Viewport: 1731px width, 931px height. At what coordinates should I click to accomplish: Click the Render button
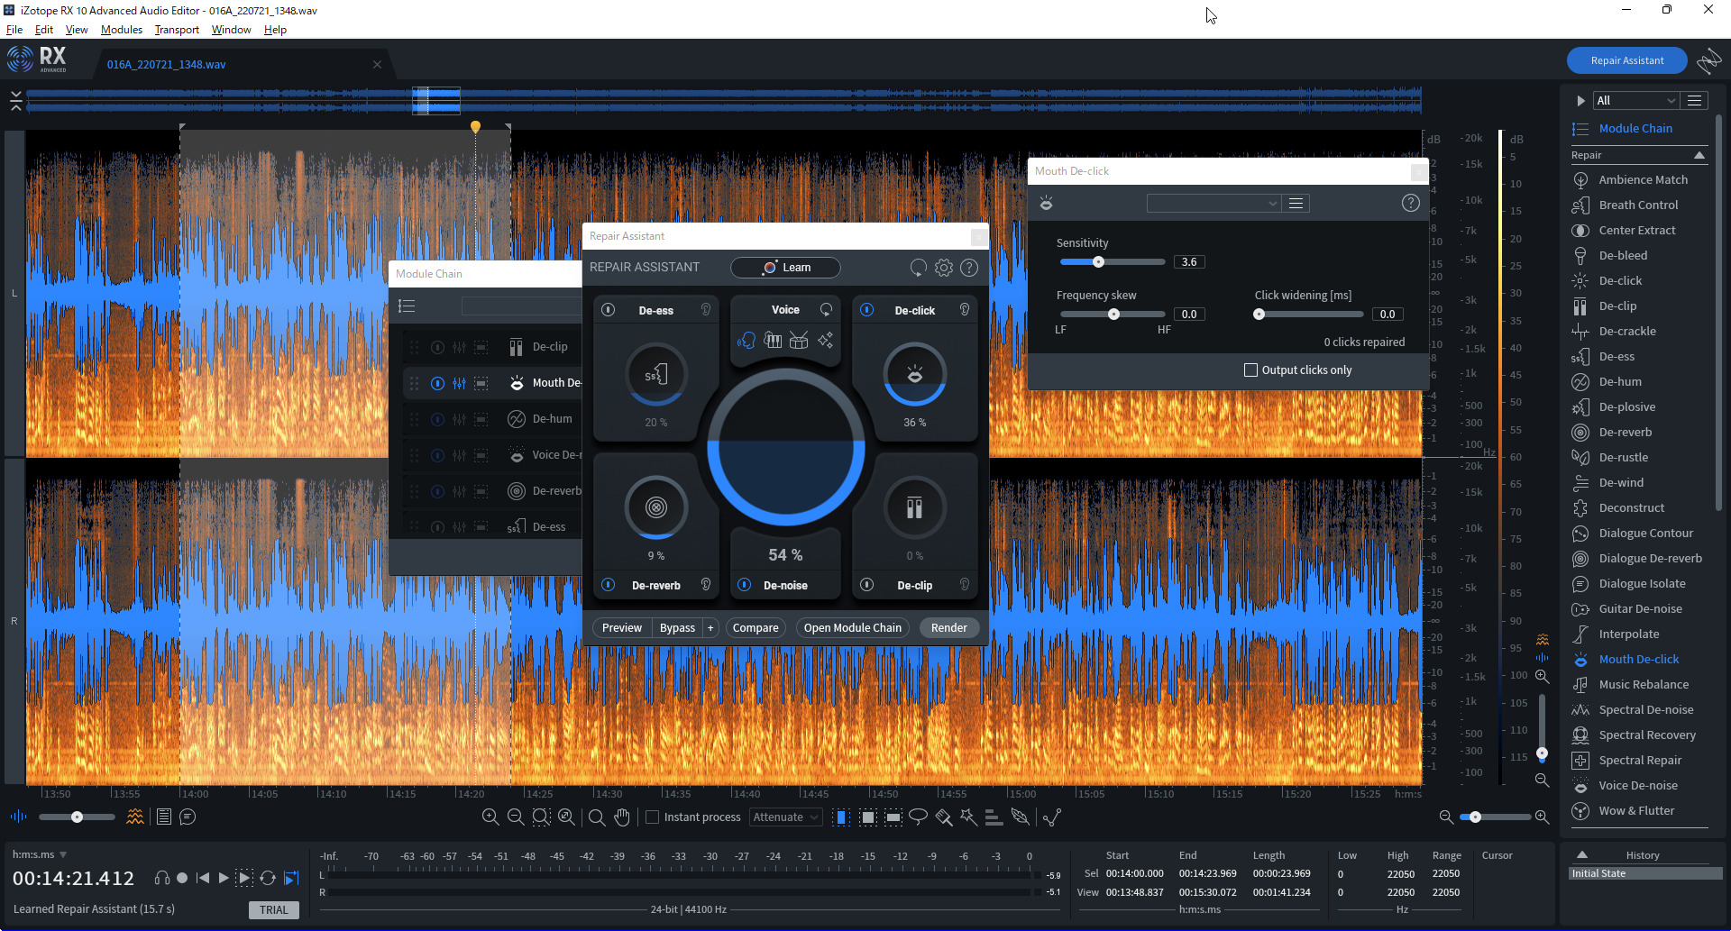(948, 628)
